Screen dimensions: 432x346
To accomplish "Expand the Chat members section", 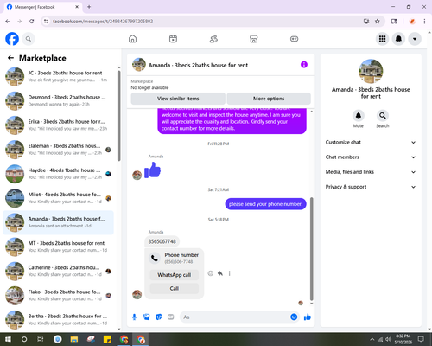I will click(x=371, y=157).
